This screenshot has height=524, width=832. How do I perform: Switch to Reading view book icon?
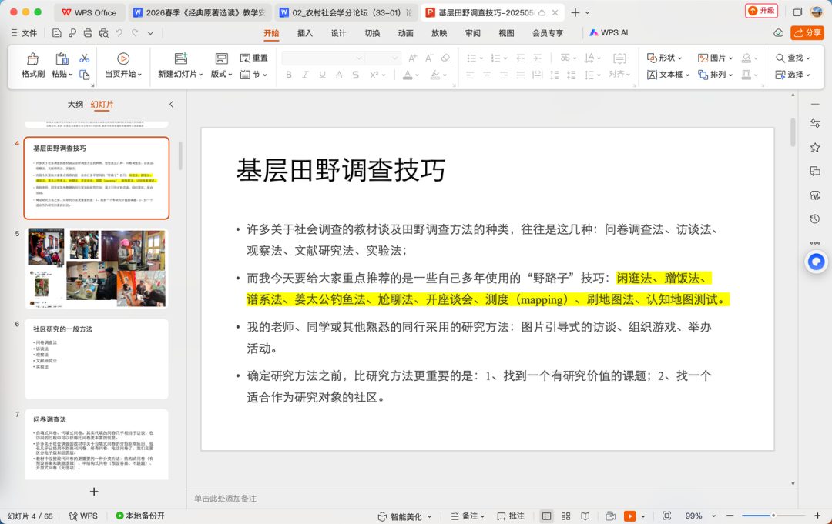pos(585,516)
